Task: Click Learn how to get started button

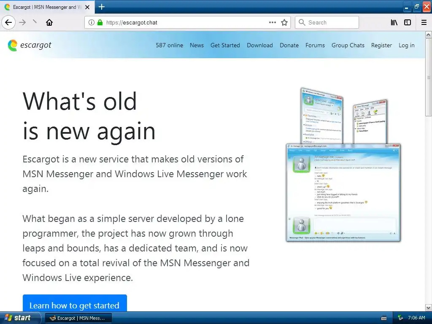Action: (x=75, y=304)
